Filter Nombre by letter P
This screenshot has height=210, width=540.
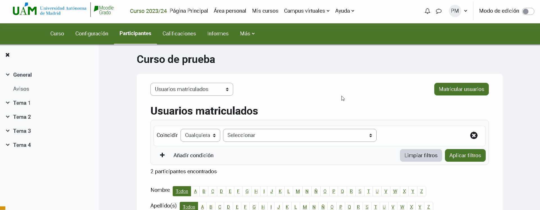coord(334,191)
